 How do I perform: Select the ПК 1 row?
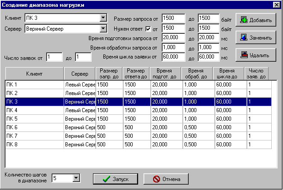click(34, 84)
